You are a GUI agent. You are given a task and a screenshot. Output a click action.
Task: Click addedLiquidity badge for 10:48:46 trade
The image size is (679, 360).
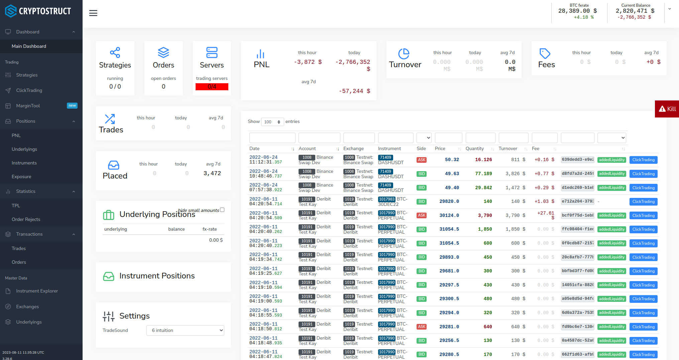point(612,174)
